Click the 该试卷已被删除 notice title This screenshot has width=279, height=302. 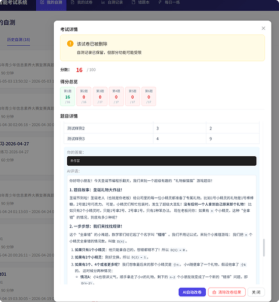tap(92, 44)
